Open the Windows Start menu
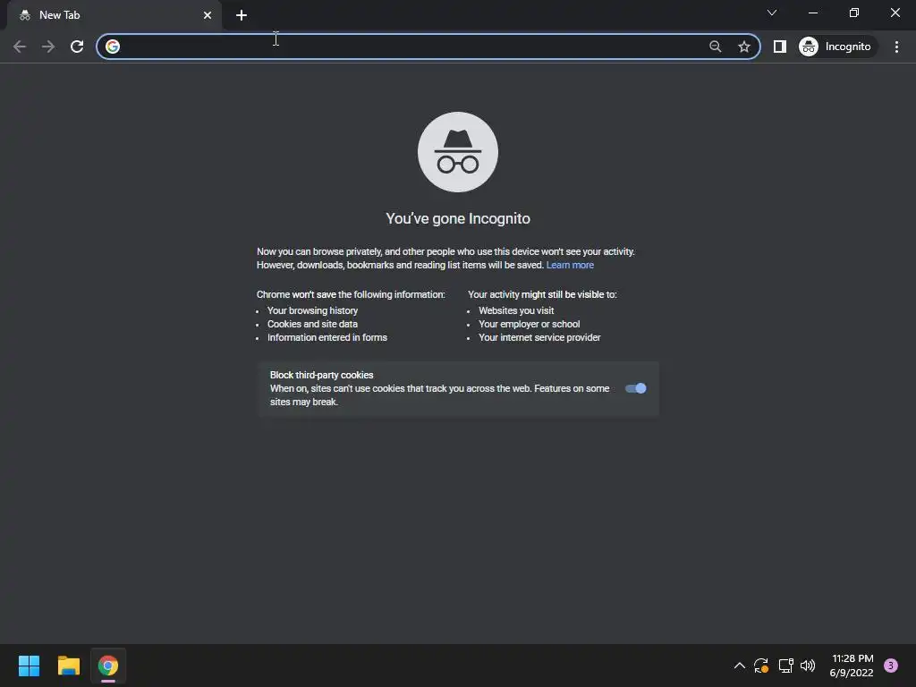This screenshot has width=916, height=687. (29, 666)
